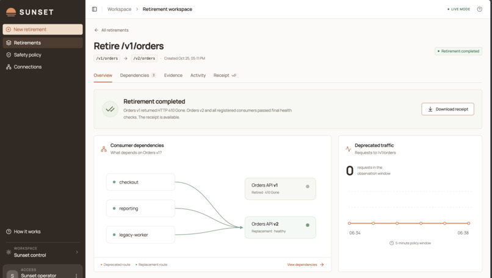The image size is (492, 278).
Task: Click the first chart point at 06:34
Action: pyautogui.click(x=349, y=224)
